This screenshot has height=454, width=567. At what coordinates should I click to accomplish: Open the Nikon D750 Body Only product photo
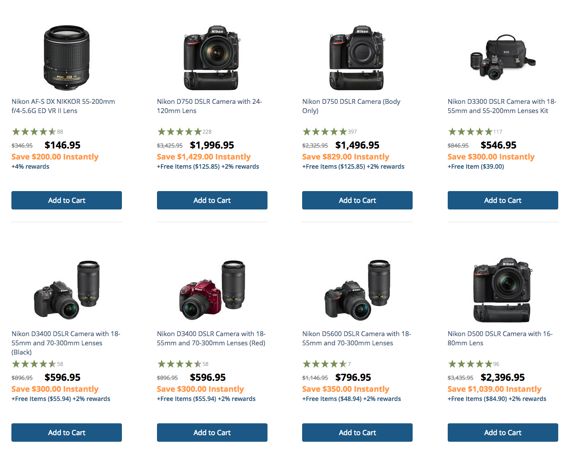click(357, 57)
